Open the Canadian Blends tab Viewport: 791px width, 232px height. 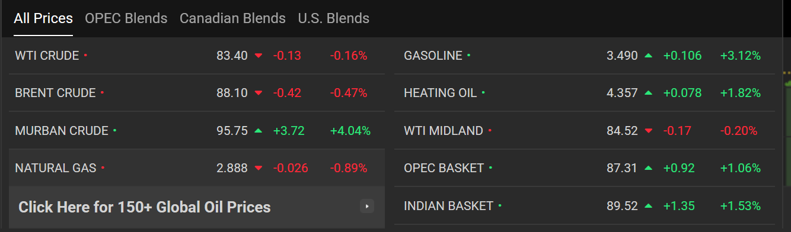[x=232, y=18]
